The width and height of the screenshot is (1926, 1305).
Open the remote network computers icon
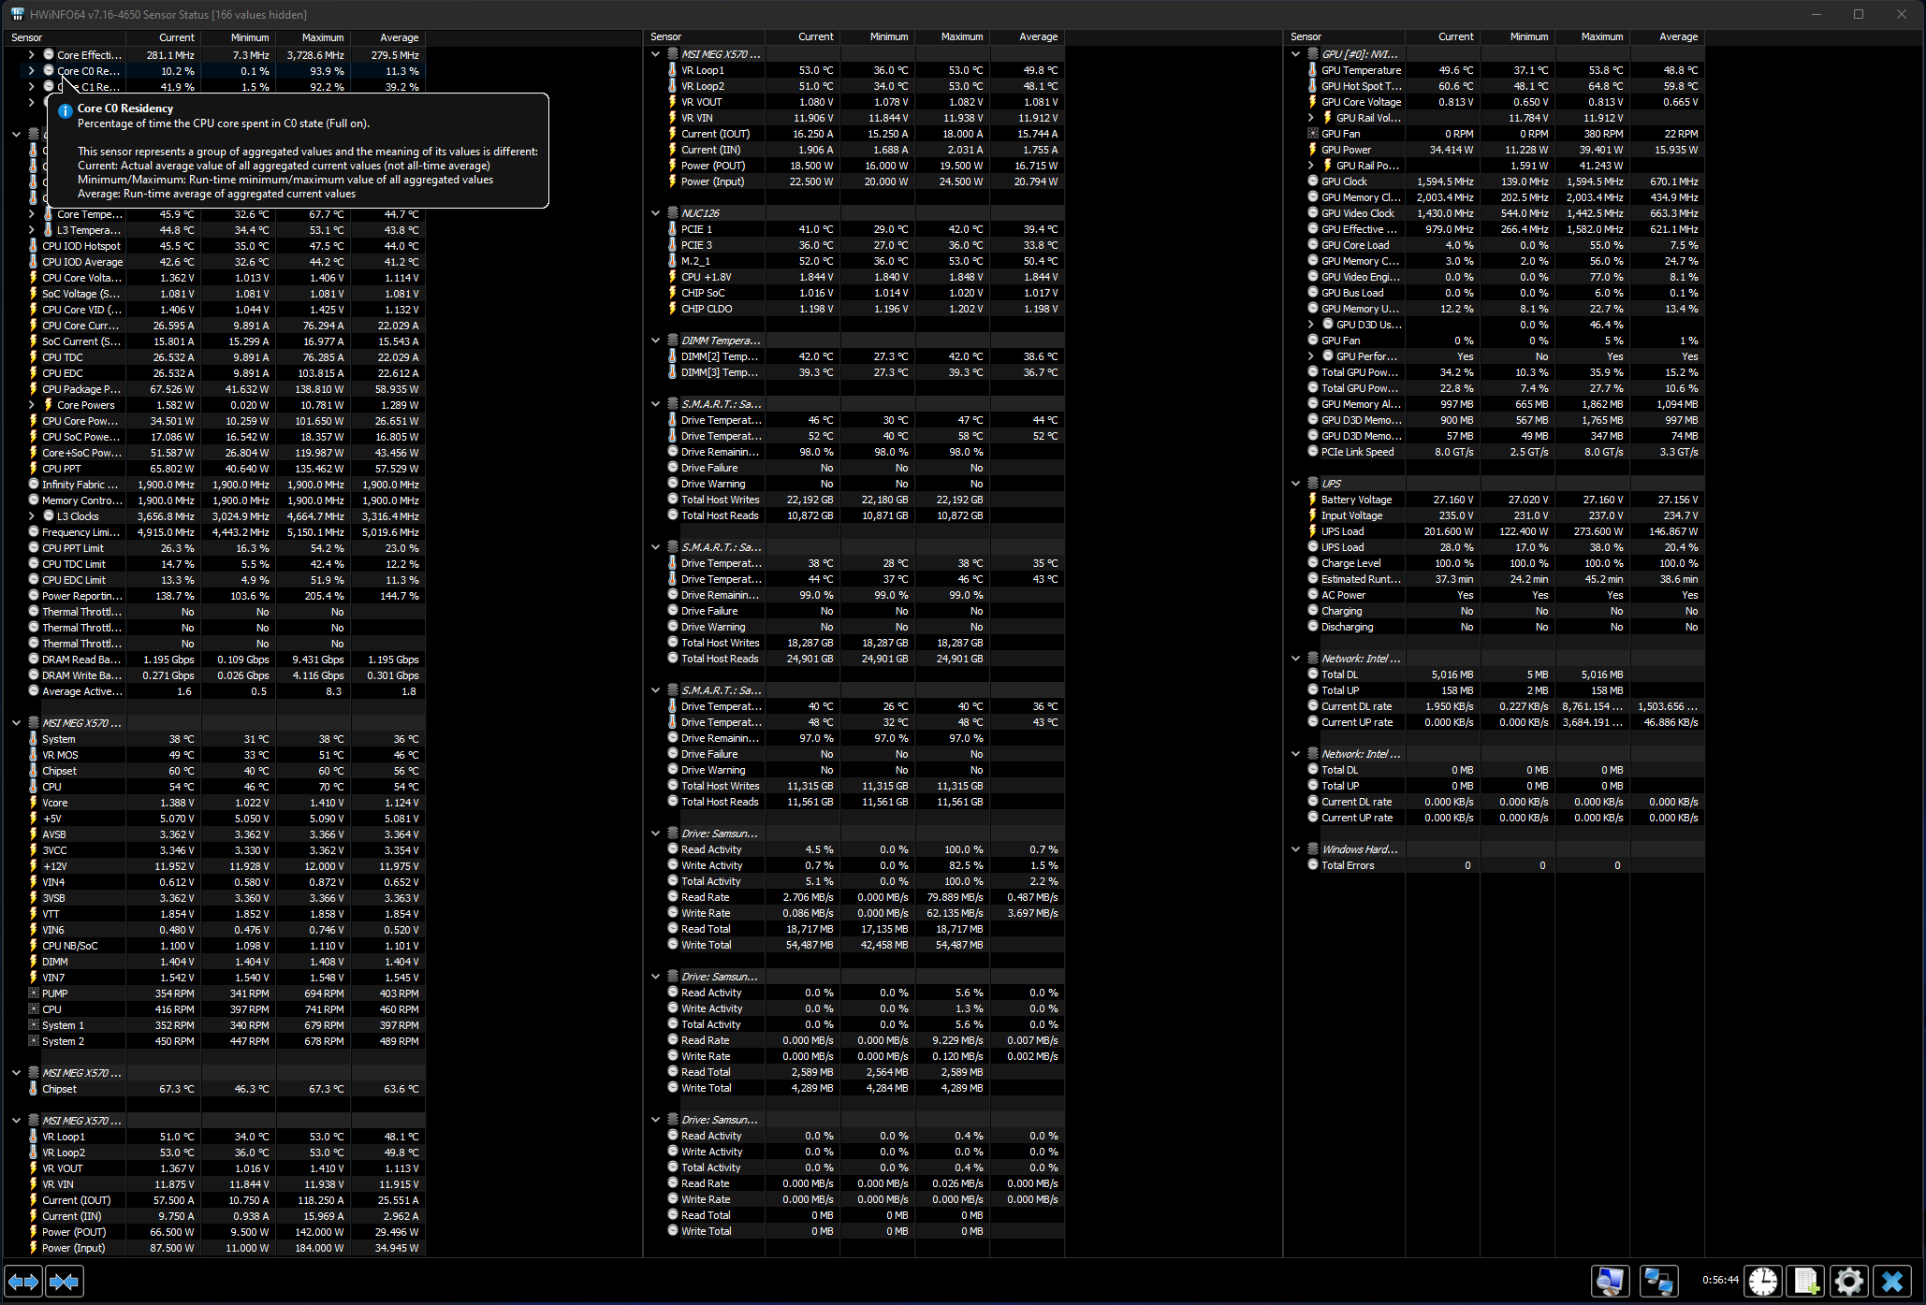[1658, 1281]
